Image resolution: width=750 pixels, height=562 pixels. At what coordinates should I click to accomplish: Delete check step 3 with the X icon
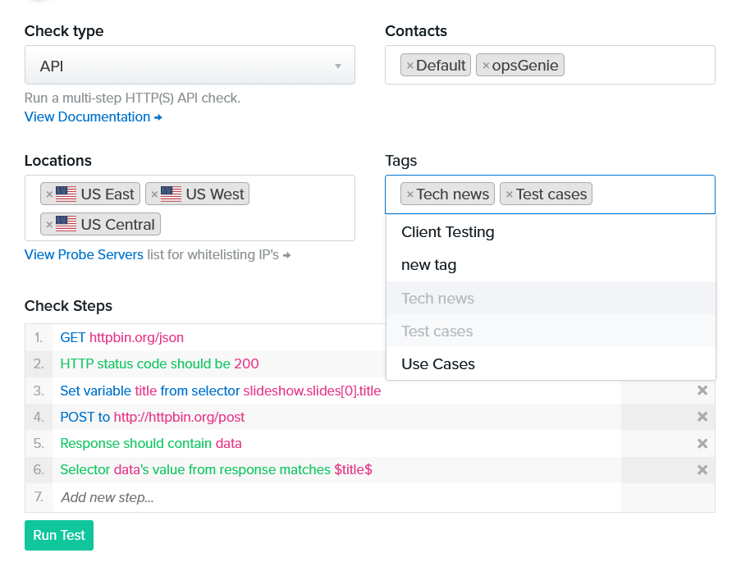(702, 391)
